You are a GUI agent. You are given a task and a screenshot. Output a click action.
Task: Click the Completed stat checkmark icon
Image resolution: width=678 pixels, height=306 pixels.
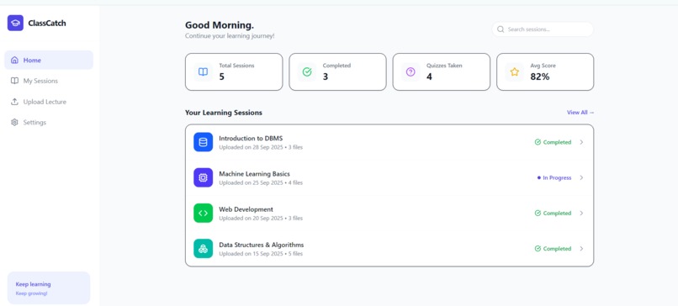click(x=307, y=72)
